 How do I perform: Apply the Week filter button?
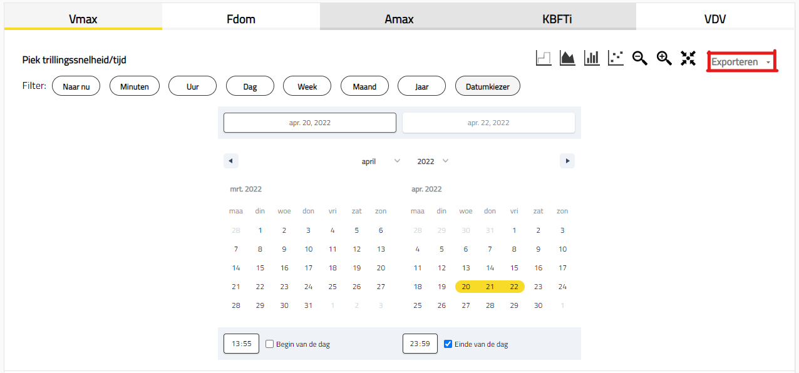pyautogui.click(x=307, y=86)
